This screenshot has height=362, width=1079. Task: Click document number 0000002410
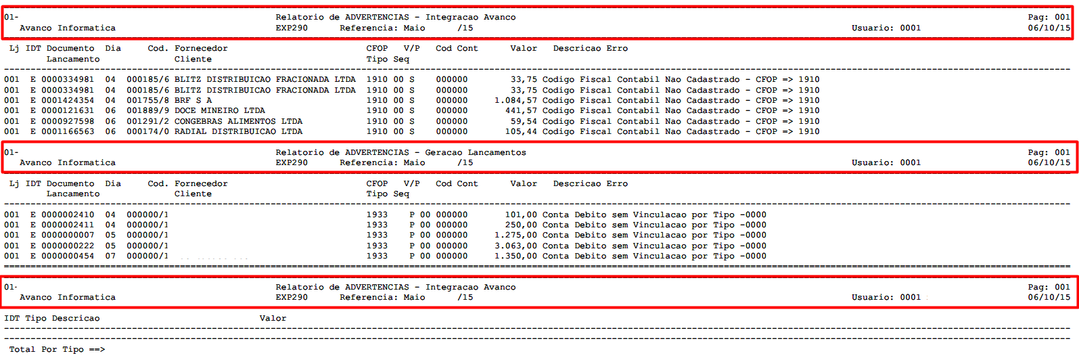pyautogui.click(x=68, y=214)
